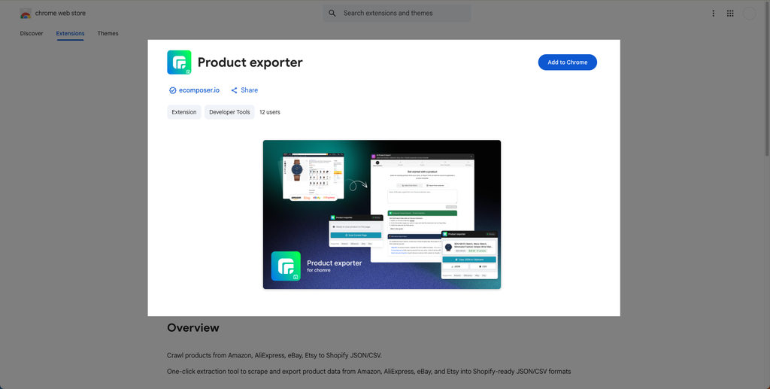This screenshot has height=389, width=770.
Task: Click the Overview heading
Action: click(193, 327)
